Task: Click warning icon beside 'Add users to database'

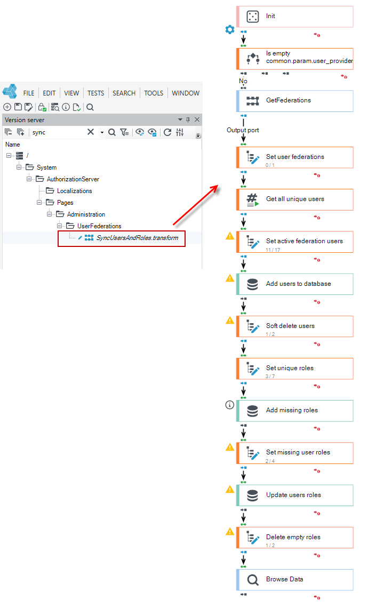Action: (230, 278)
